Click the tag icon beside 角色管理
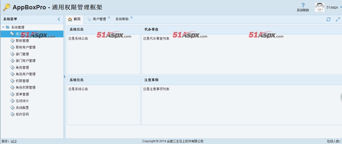The height and width of the screenshot is (144, 342). (12, 67)
